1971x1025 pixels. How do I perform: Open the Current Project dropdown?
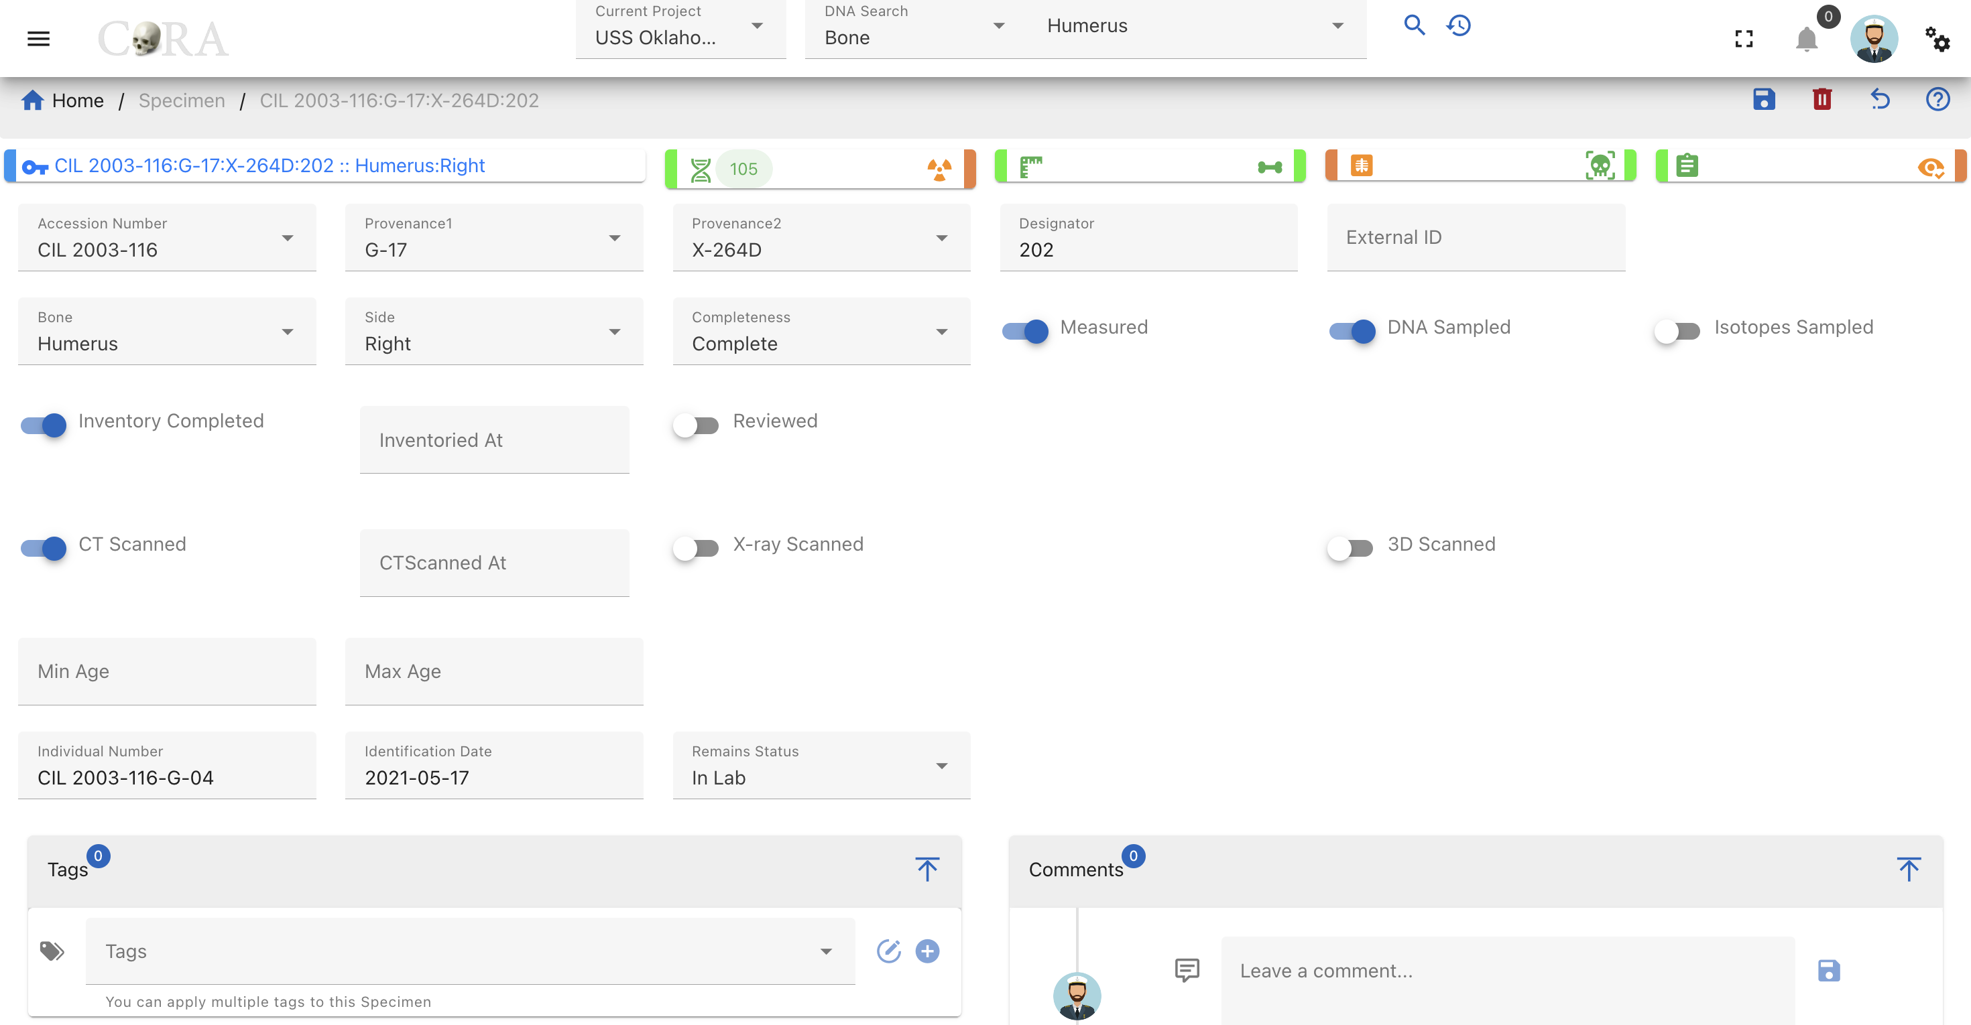680,29
